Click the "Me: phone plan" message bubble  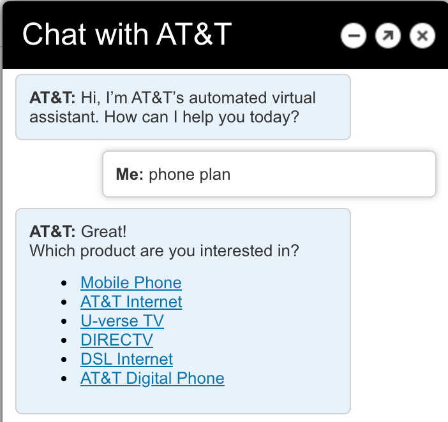269,174
